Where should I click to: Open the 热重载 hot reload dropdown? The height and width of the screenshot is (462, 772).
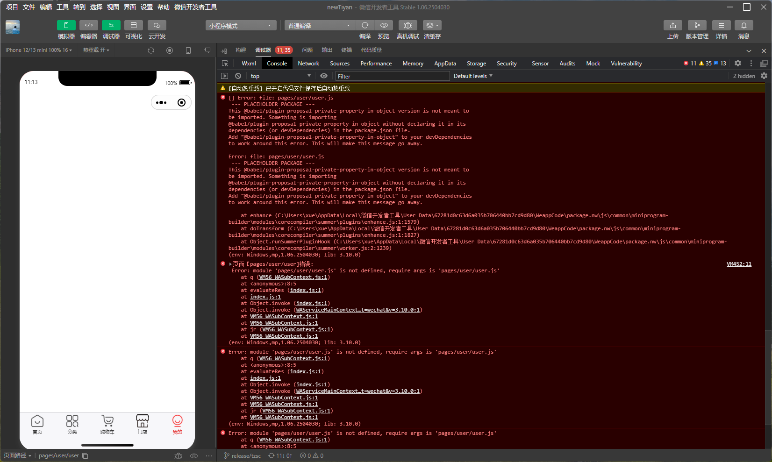click(96, 50)
